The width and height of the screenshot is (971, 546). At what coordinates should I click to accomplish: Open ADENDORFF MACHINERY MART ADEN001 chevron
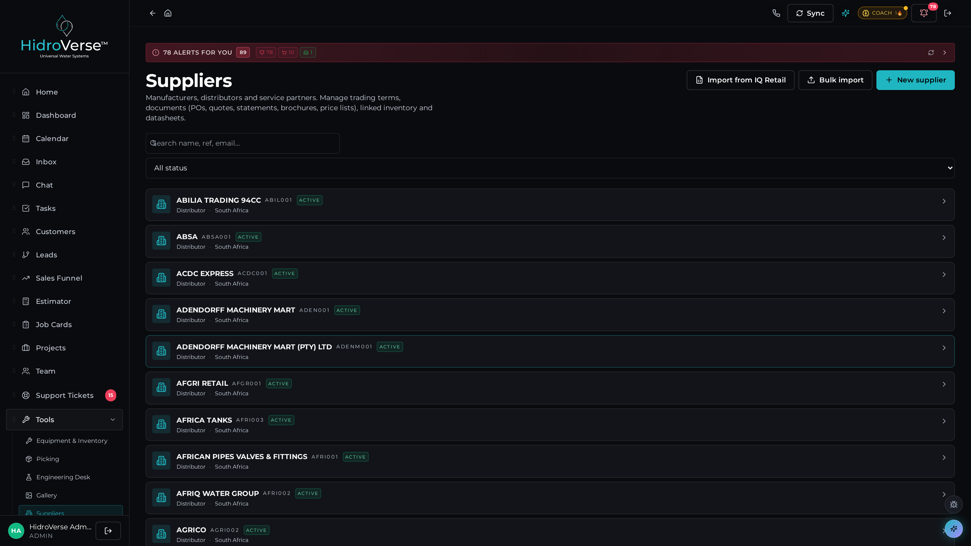[944, 311]
